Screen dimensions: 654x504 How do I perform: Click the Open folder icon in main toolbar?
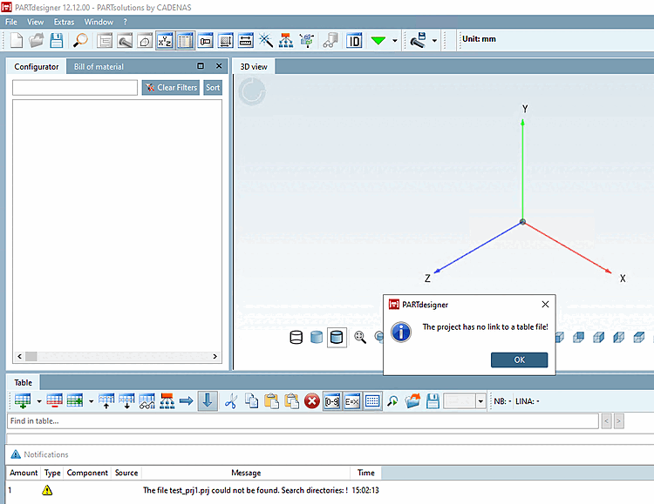coord(37,40)
